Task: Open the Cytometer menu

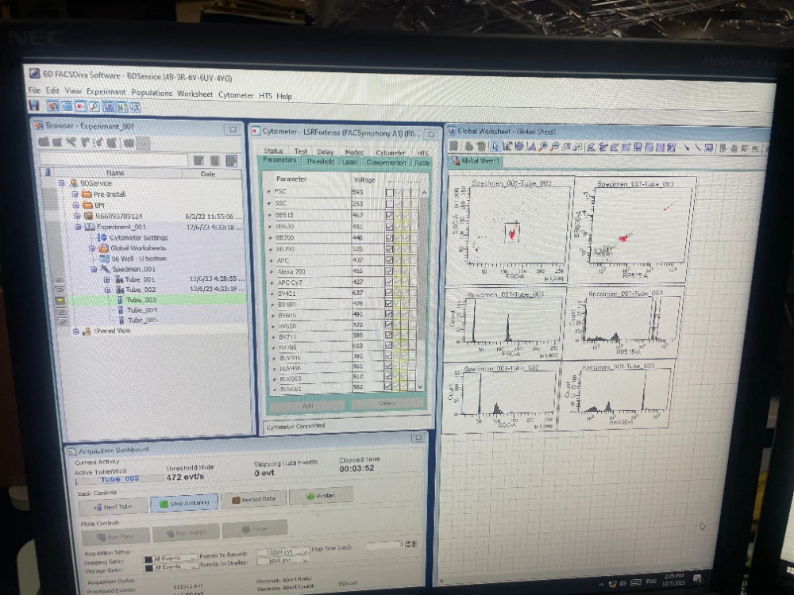Action: 236,95
